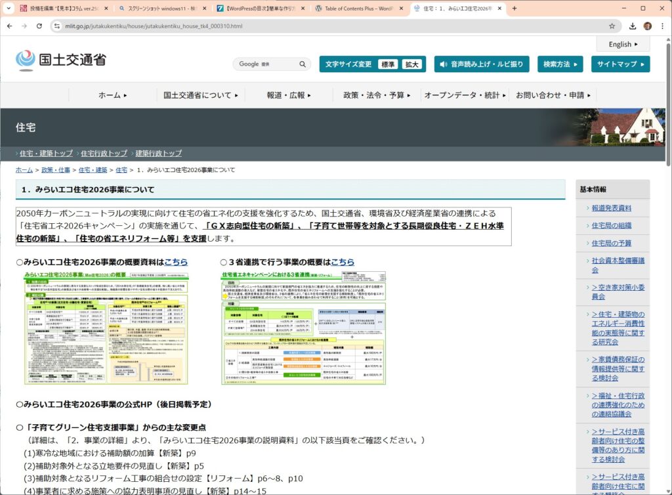Click the browser back arrow
The image size is (672, 495).
pyautogui.click(x=9, y=26)
